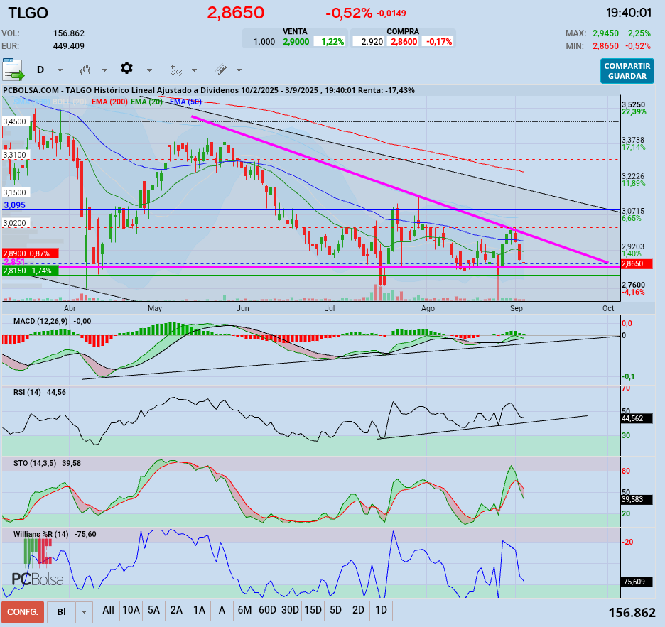Image resolution: width=665 pixels, height=627 pixels.
Task: Select the All time range
Action: click(108, 610)
